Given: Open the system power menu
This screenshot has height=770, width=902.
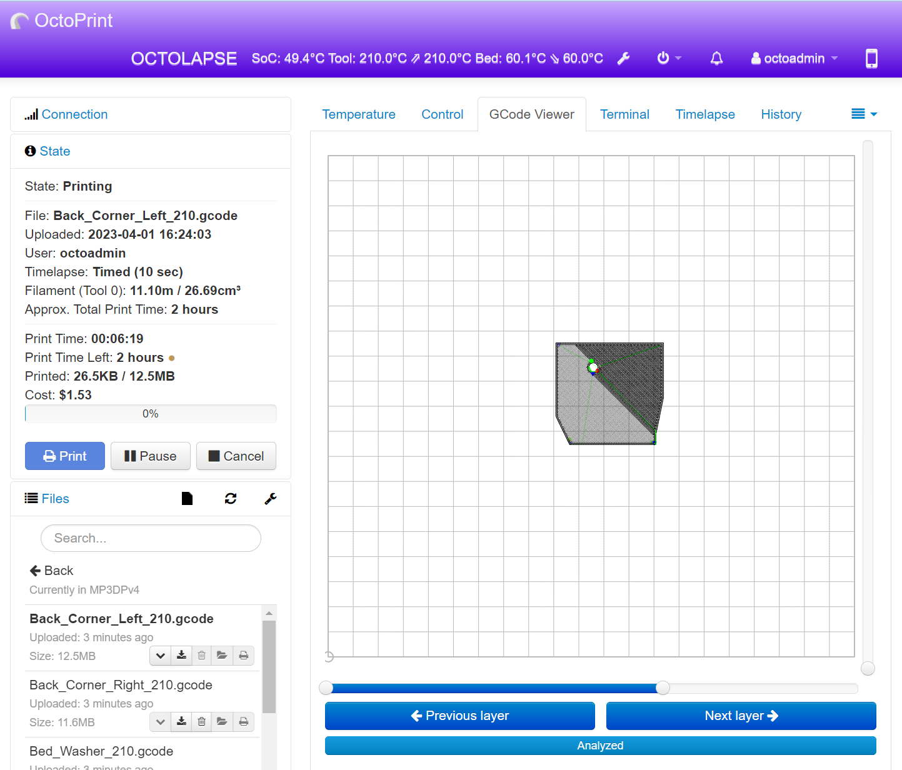Looking at the screenshot, I should pos(669,58).
